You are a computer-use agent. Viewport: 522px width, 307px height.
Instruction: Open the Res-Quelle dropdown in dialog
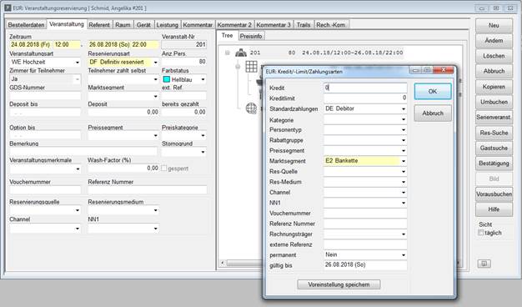pos(404,172)
